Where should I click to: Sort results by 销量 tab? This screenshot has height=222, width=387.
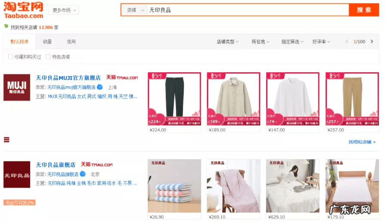click(47, 42)
